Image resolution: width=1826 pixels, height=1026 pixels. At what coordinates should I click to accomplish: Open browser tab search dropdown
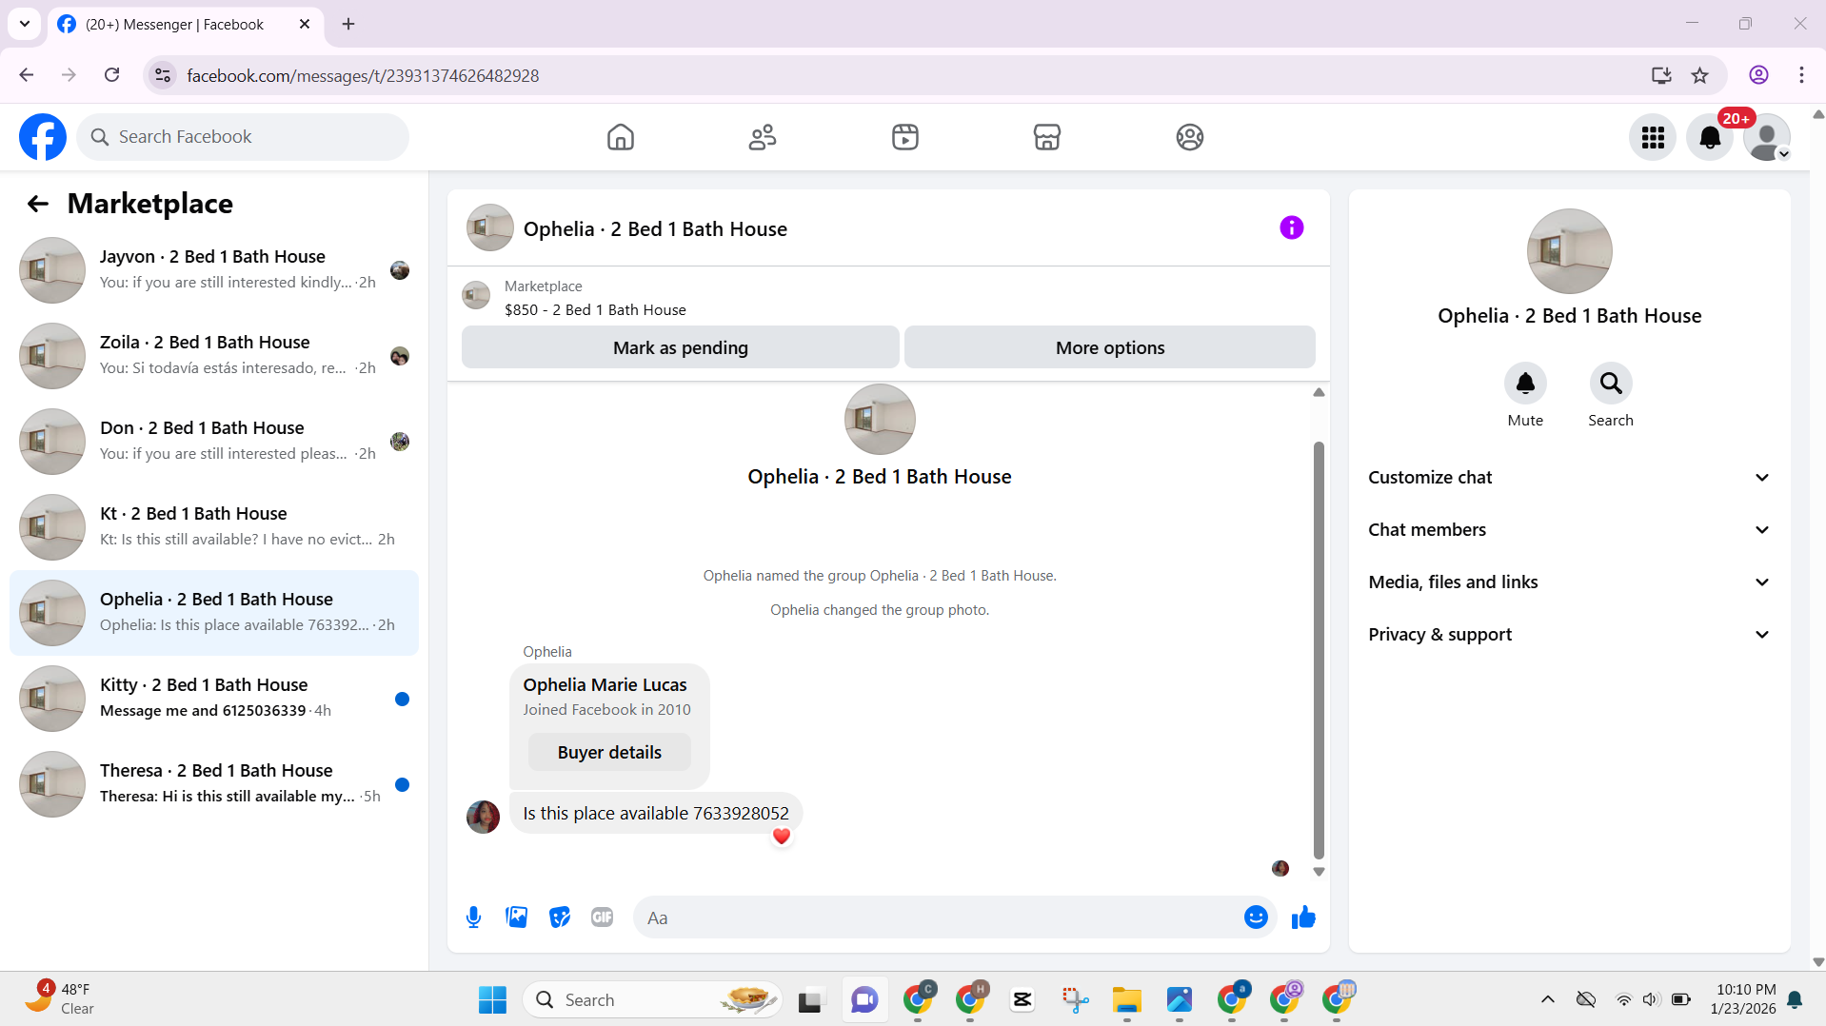click(x=25, y=24)
